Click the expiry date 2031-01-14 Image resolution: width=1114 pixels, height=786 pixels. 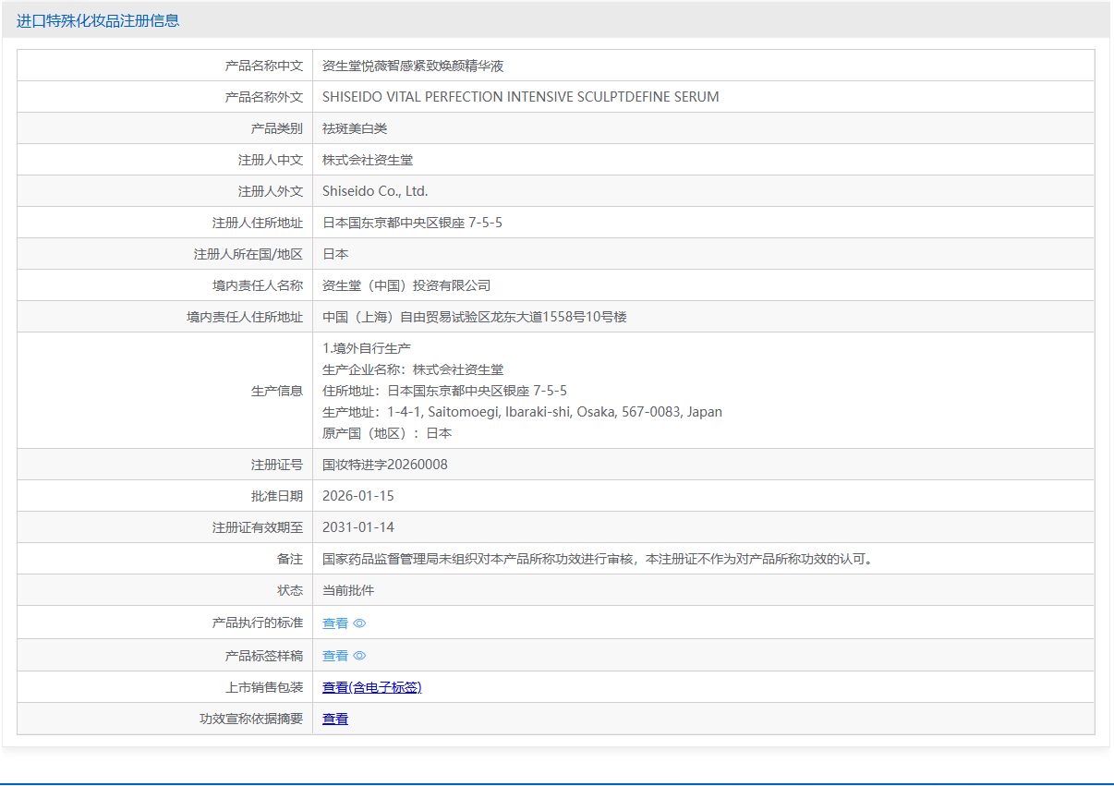point(358,527)
